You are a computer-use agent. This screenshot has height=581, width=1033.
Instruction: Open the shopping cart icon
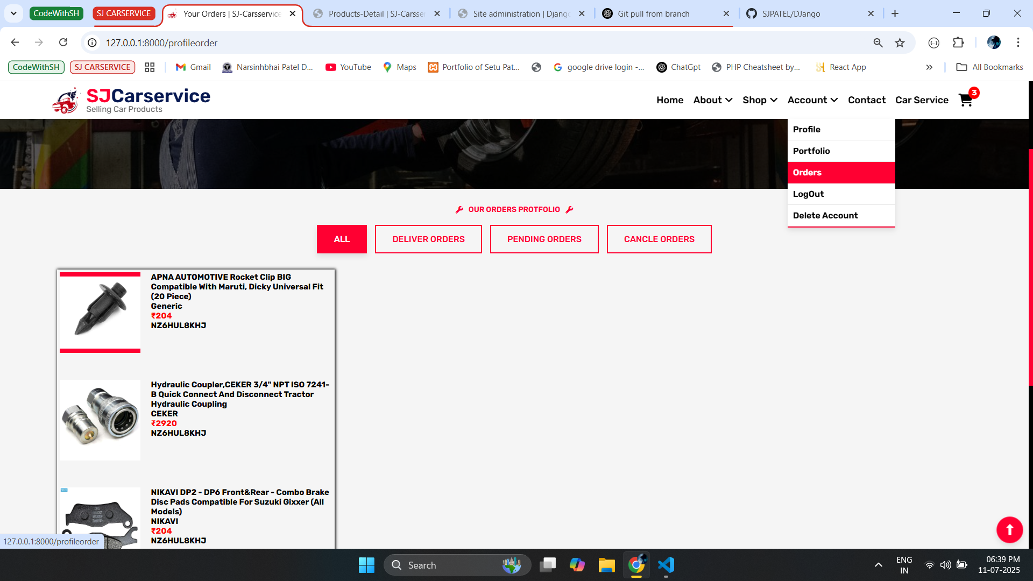[x=966, y=100]
